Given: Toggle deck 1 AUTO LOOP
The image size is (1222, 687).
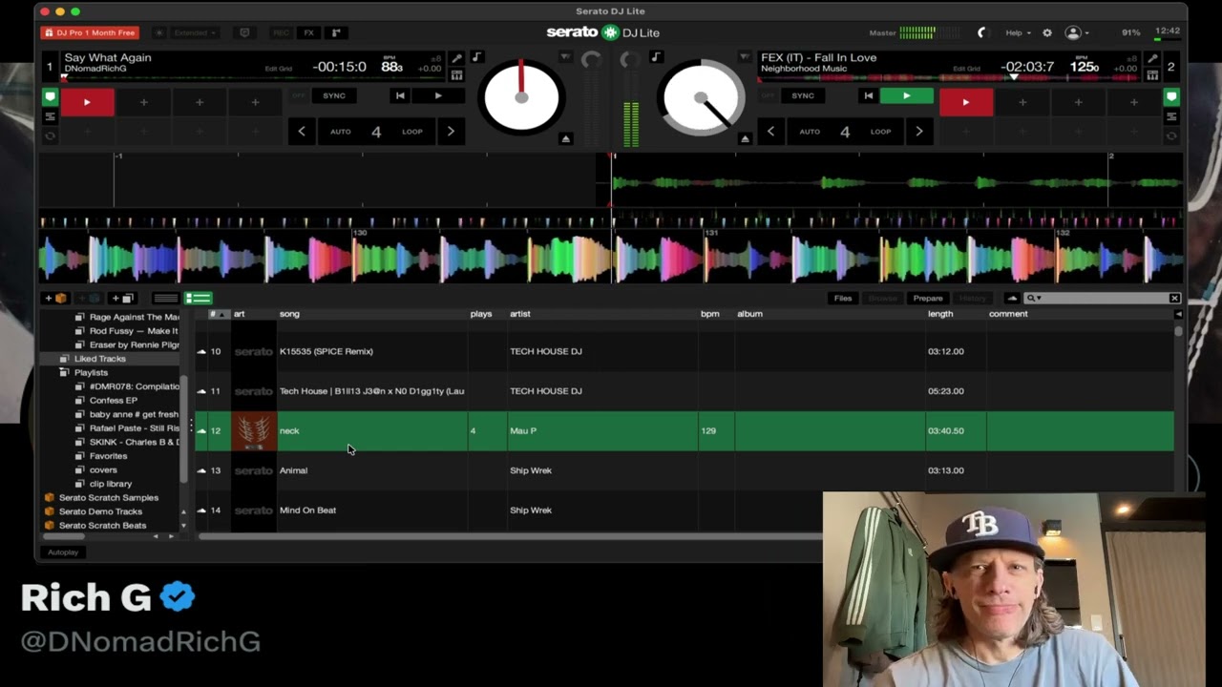Looking at the screenshot, I should (x=376, y=132).
